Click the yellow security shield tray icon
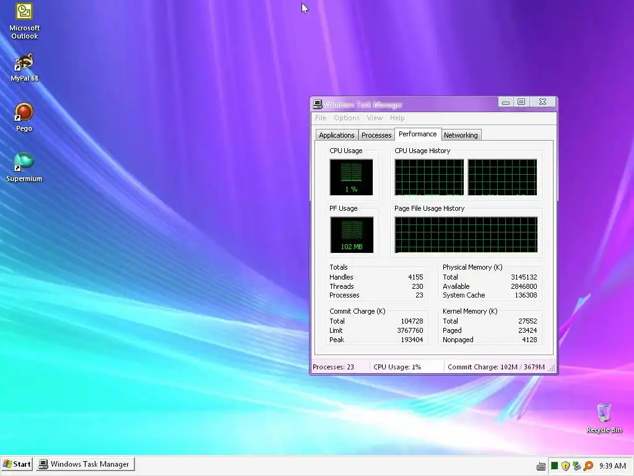This screenshot has width=634, height=476. pos(565,466)
